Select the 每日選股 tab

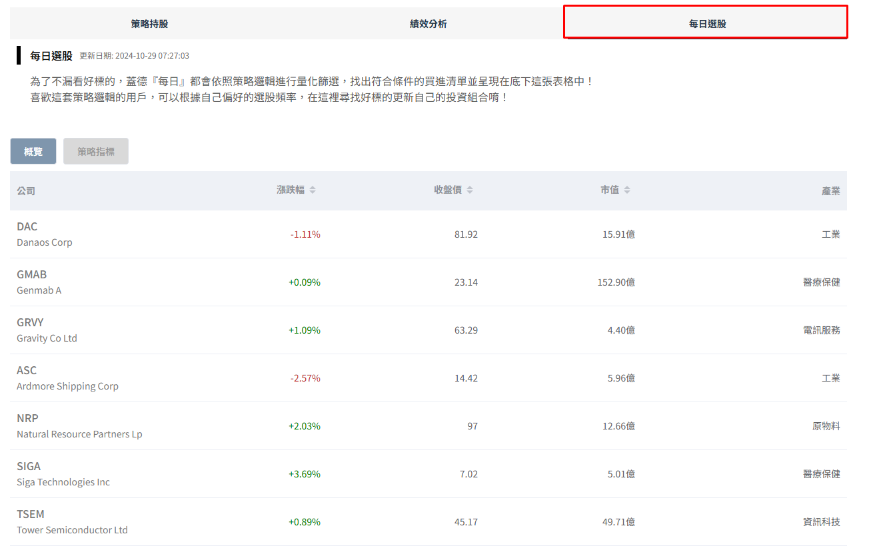click(x=706, y=24)
